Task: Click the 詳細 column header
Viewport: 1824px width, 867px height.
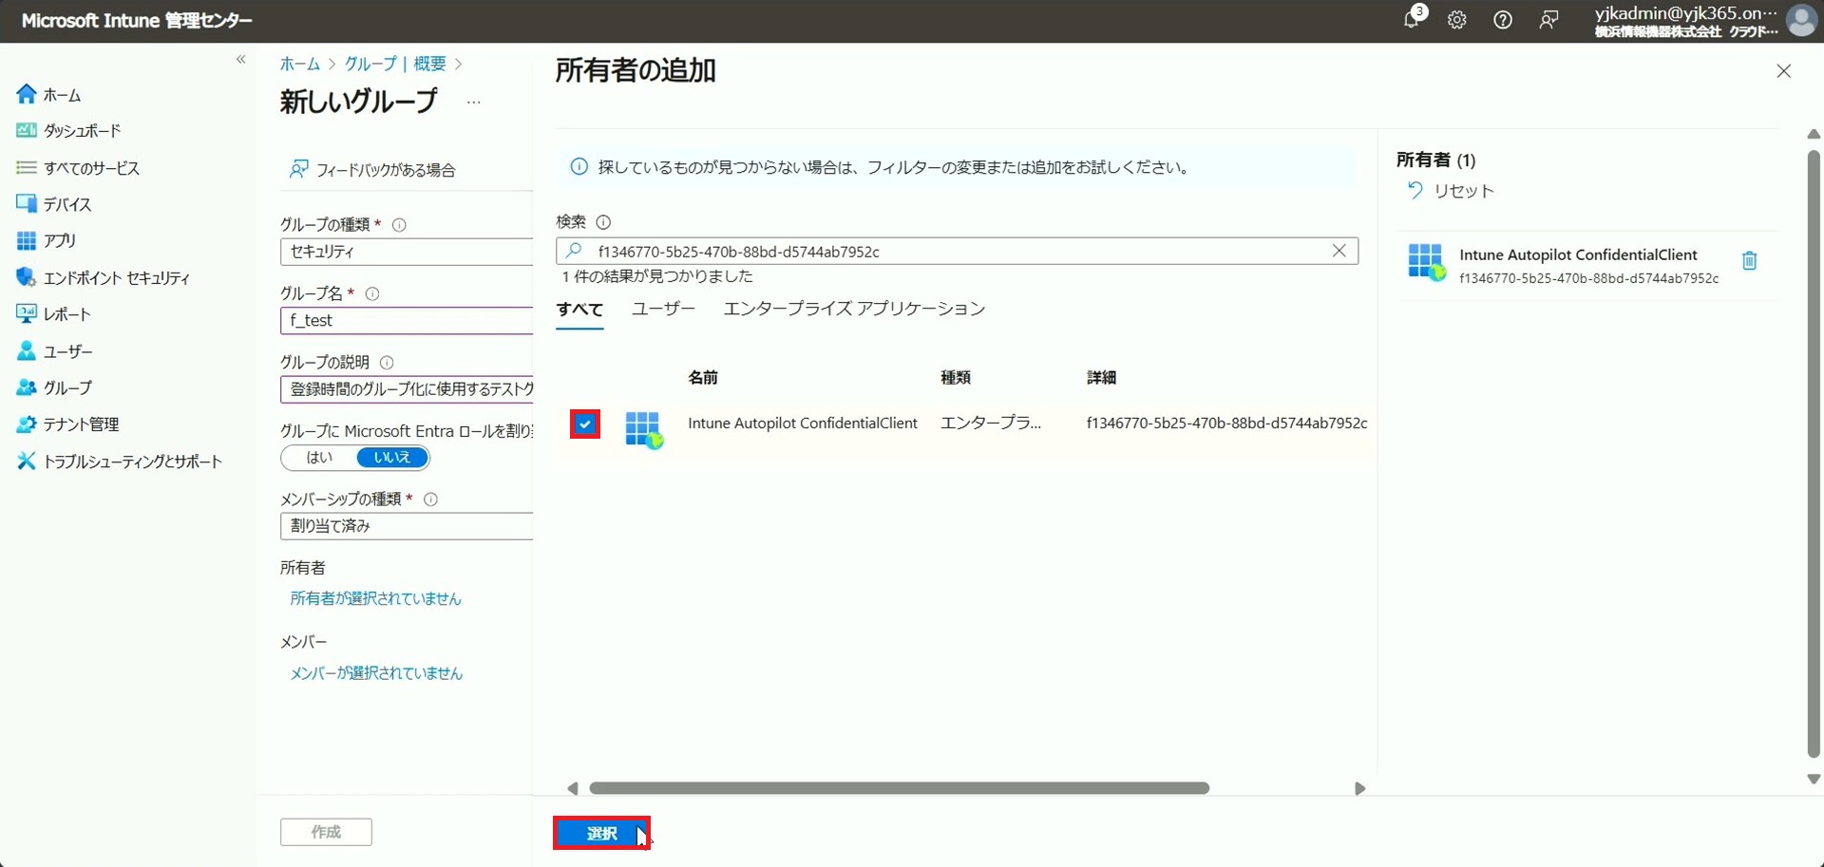Action: click(1102, 378)
